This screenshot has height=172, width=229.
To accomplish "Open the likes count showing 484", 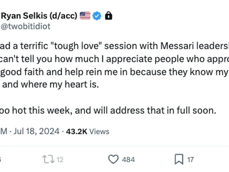I will [x=128, y=160].
